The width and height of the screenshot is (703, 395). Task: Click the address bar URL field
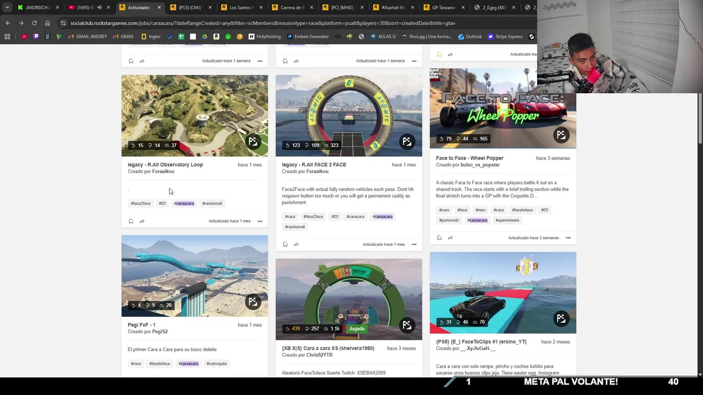297,23
